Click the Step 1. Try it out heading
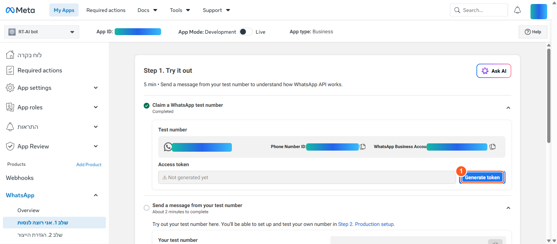 (x=168, y=71)
